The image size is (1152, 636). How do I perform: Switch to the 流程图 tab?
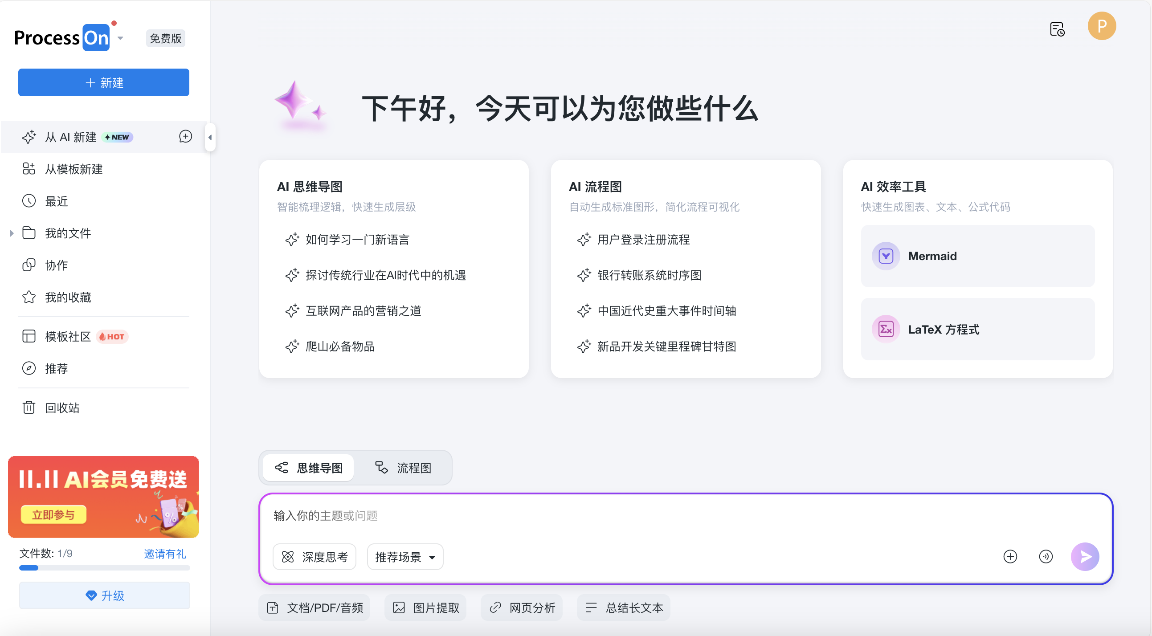pos(404,468)
